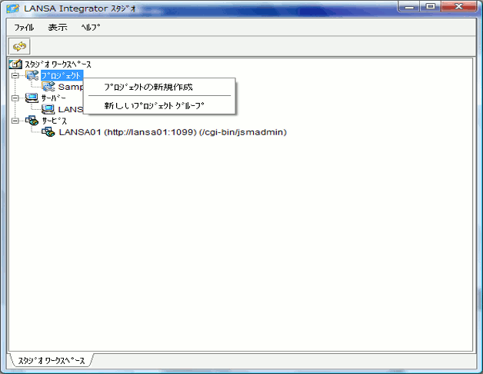Click the プロジェクト folder icon
The width and height of the screenshot is (483, 374).
32,75
